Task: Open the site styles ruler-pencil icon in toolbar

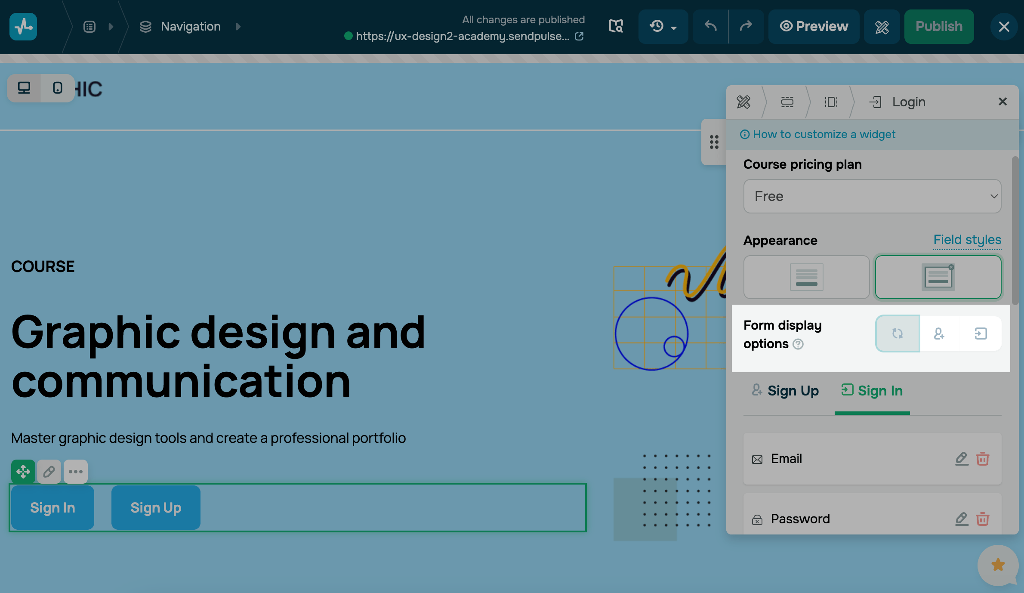Action: (x=882, y=27)
